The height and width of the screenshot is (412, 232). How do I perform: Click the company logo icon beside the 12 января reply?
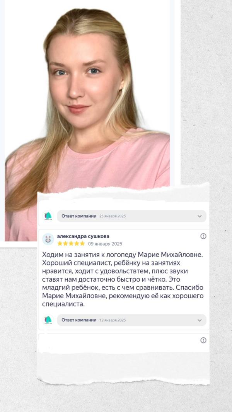point(48,320)
